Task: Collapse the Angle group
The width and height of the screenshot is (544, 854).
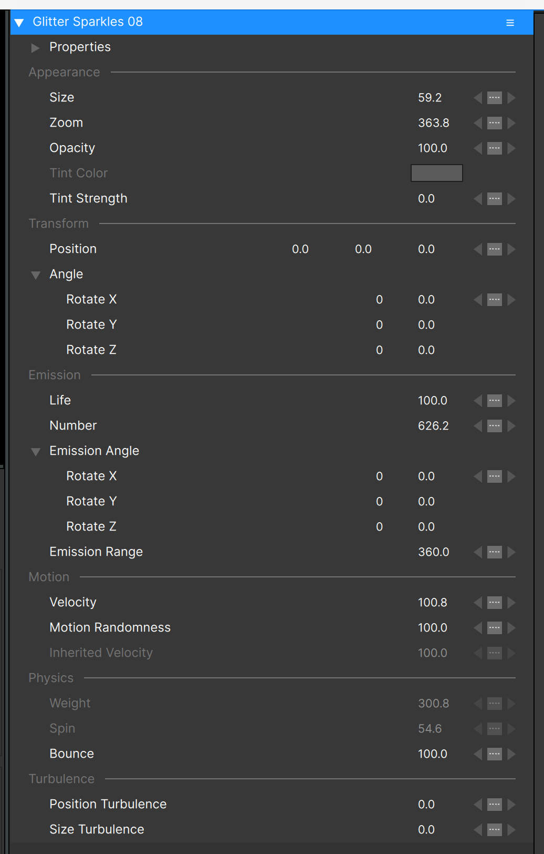Action: pos(36,275)
